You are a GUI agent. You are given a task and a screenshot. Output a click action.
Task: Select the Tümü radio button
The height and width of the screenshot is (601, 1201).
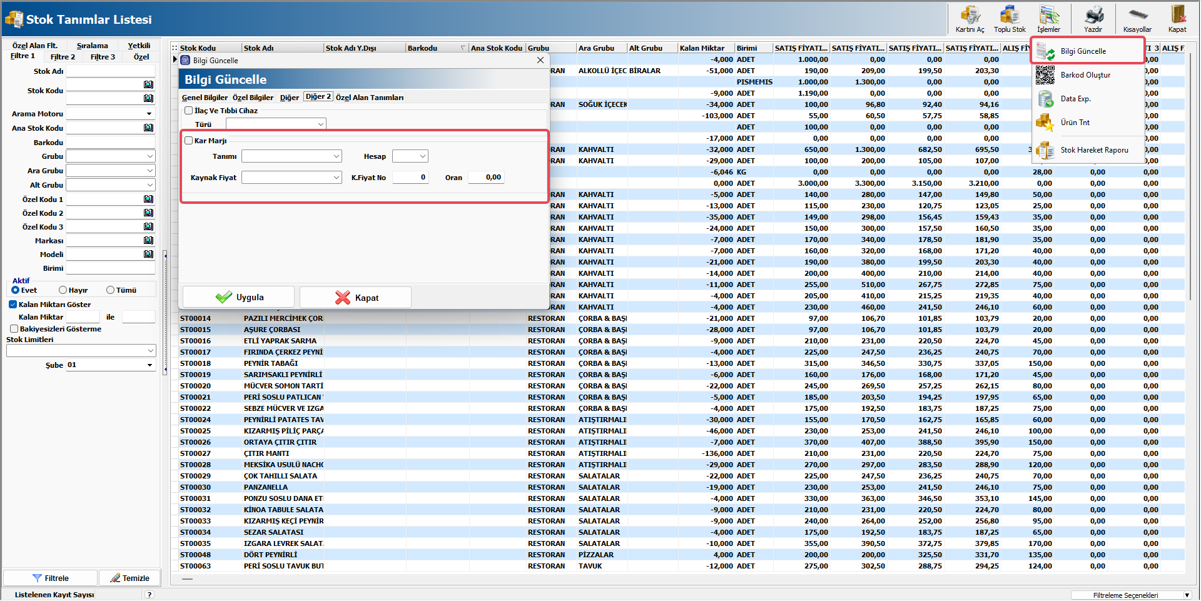[110, 290]
